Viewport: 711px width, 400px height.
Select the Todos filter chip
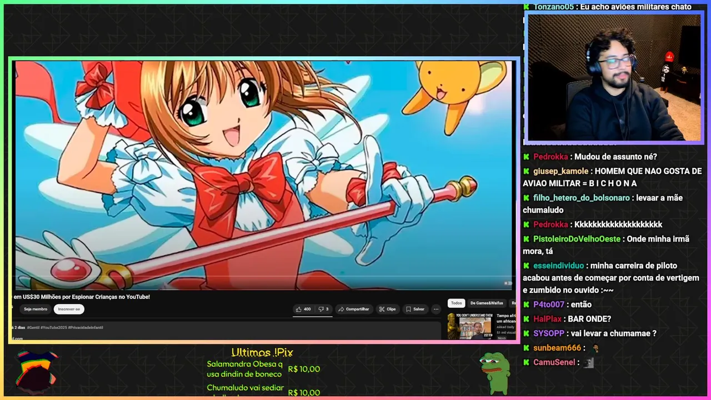click(456, 303)
